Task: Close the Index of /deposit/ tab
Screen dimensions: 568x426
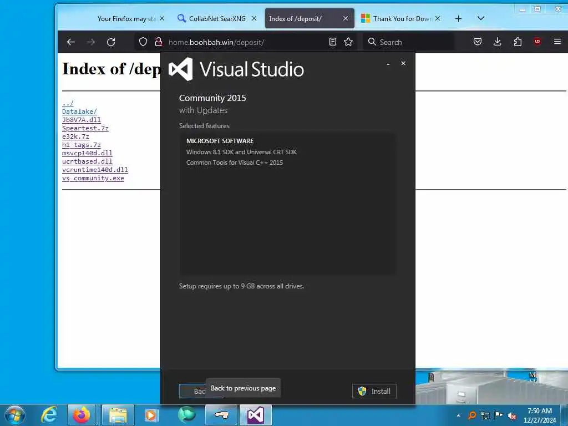Action: [346, 18]
